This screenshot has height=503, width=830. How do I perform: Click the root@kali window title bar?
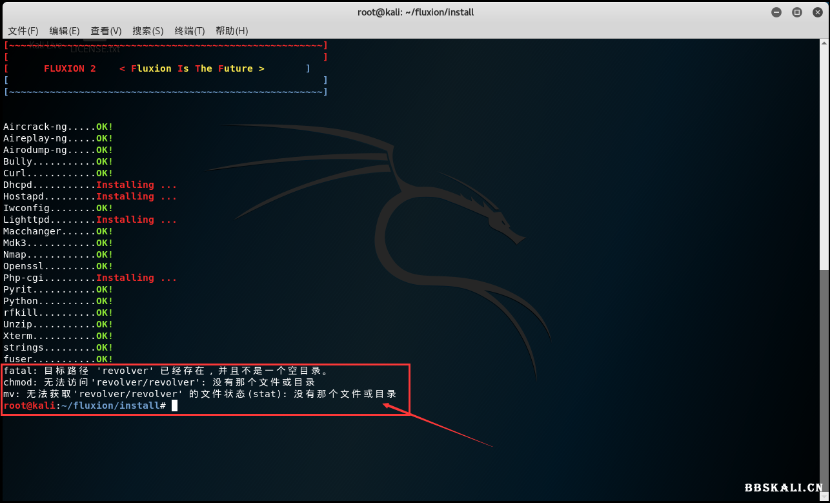(x=416, y=12)
